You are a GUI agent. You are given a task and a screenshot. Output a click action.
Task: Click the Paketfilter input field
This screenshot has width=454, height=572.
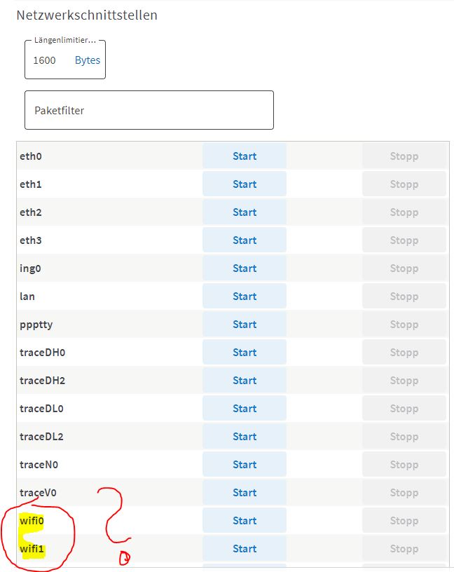[149, 110]
